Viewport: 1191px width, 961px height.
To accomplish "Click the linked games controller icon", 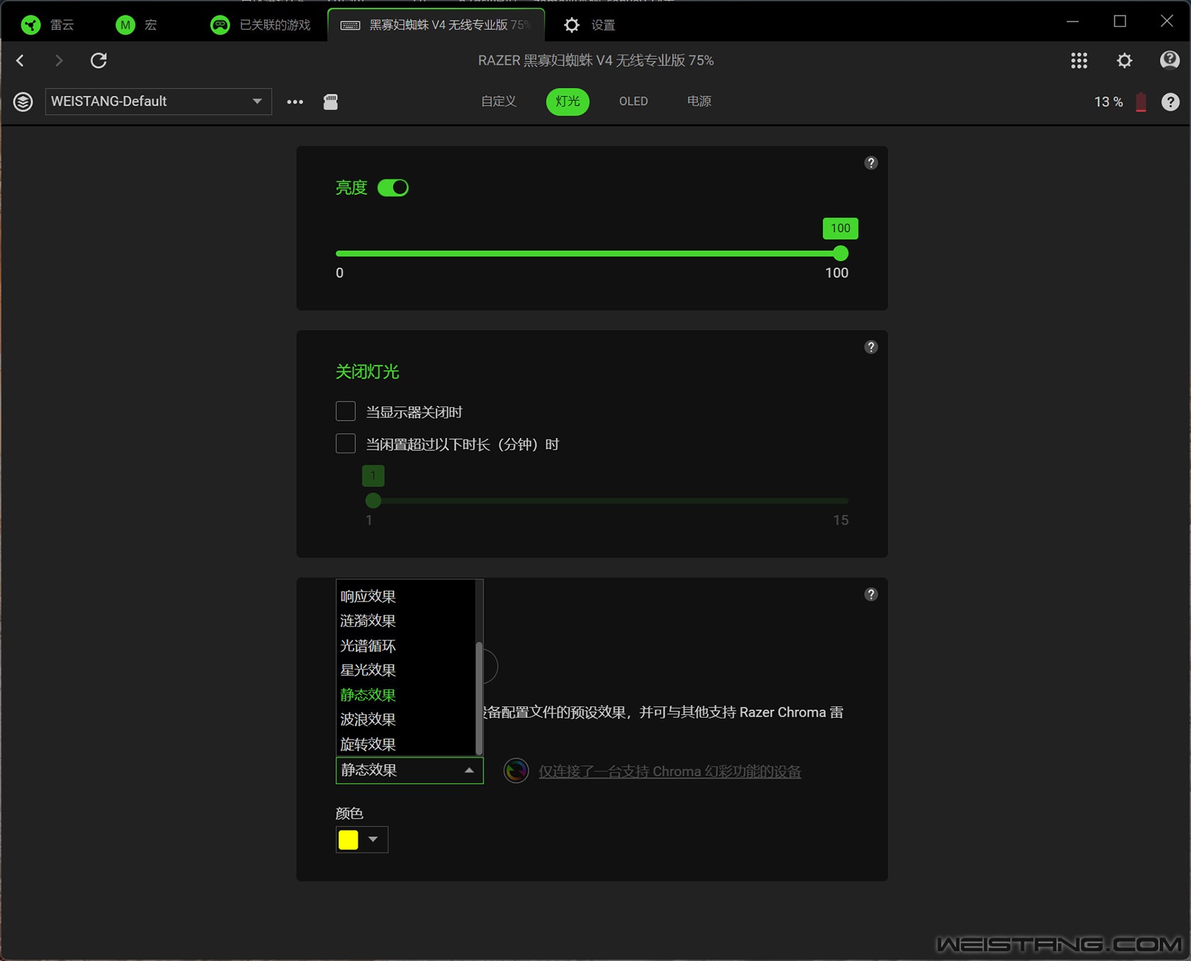I will (x=220, y=25).
